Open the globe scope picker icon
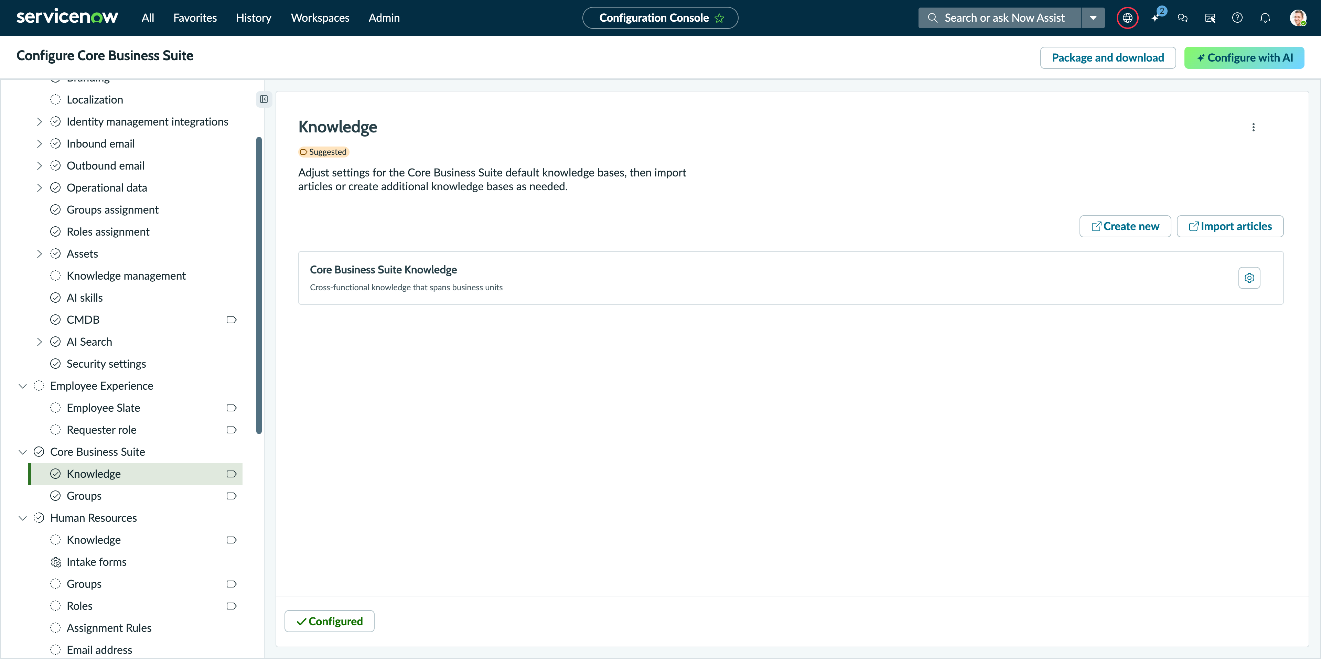The image size is (1321, 659). point(1127,18)
